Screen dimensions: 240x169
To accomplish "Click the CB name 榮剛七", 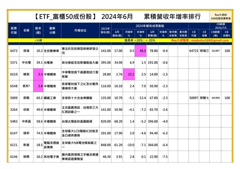I will [x=204, y=98].
